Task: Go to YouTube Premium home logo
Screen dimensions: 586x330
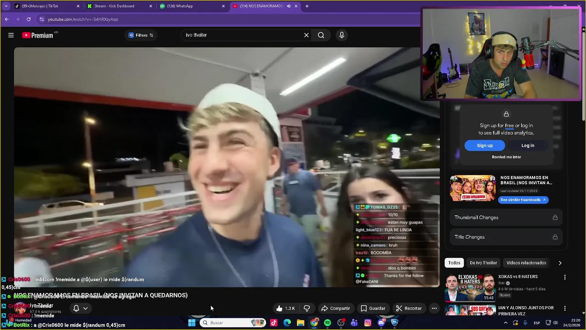Action: (x=38, y=35)
